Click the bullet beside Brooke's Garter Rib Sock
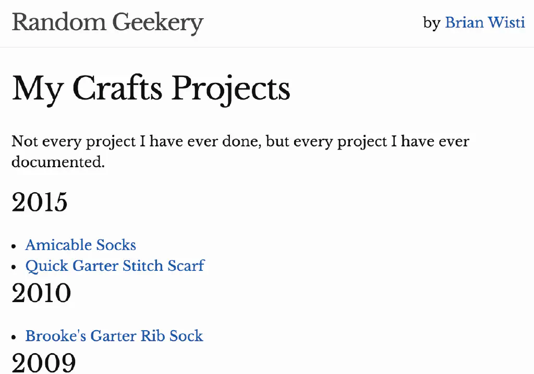 point(15,337)
